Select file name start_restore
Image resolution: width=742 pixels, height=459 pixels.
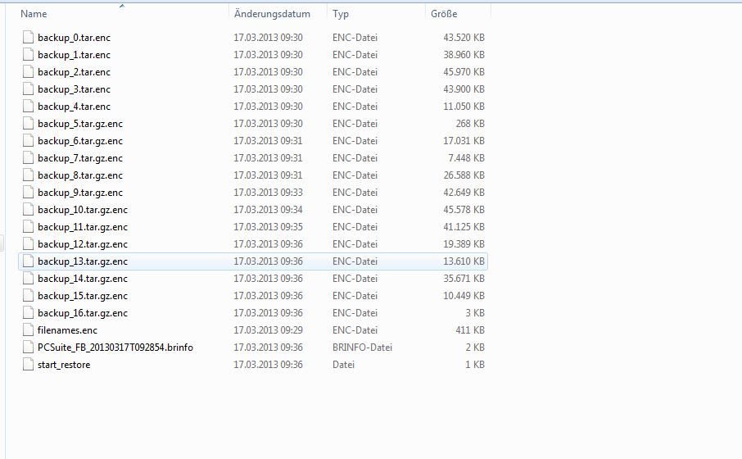pyautogui.click(x=64, y=365)
